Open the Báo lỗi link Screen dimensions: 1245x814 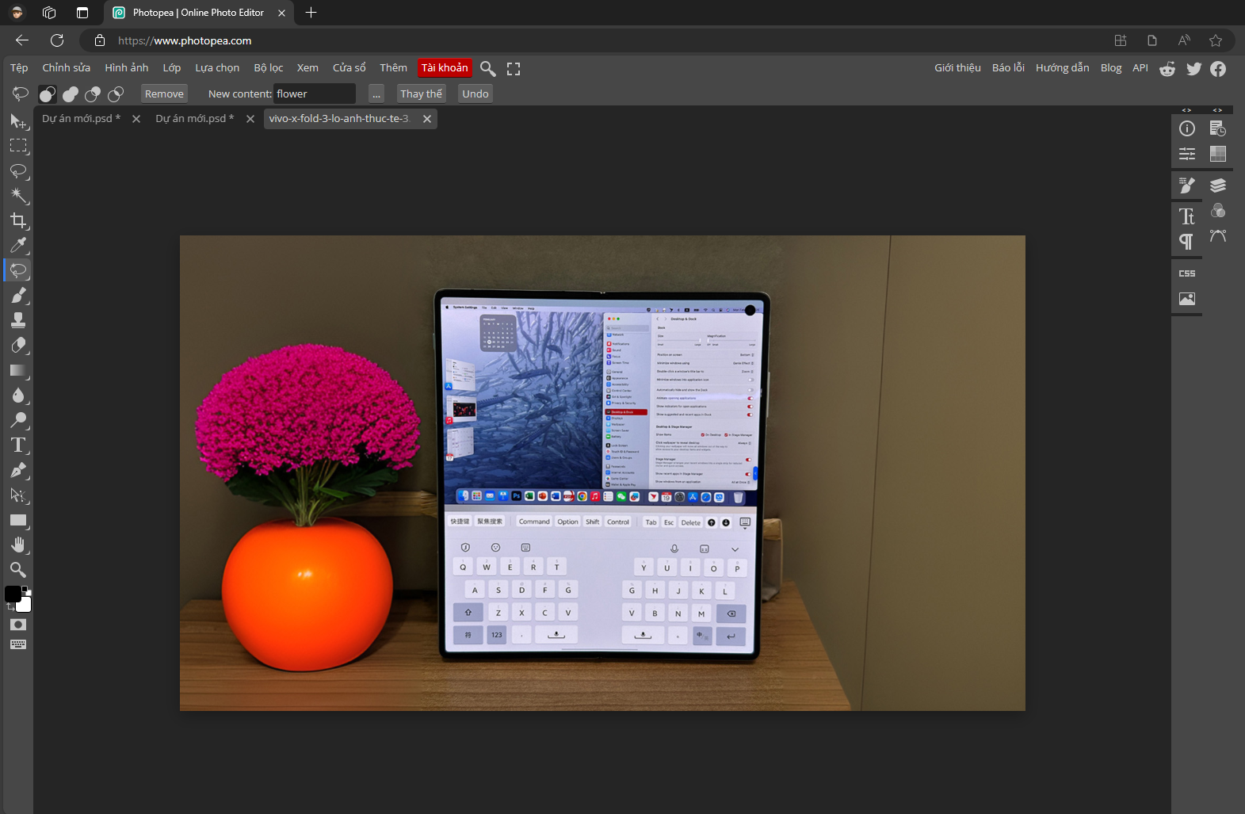(1008, 68)
